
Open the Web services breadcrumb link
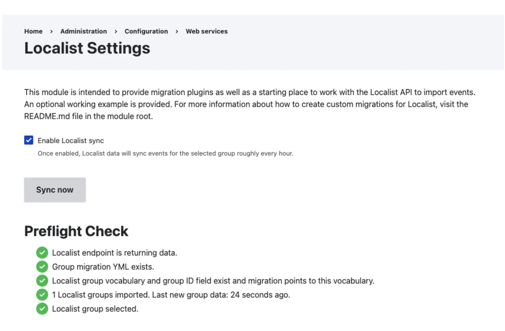(x=207, y=31)
